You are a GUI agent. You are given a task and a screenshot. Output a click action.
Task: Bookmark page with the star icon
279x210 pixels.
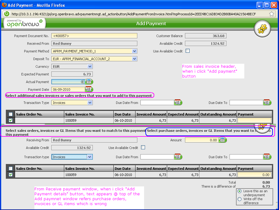[x=272, y=14]
